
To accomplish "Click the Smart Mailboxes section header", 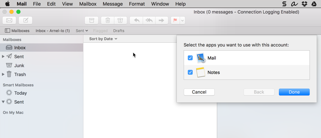I will 18,85.
